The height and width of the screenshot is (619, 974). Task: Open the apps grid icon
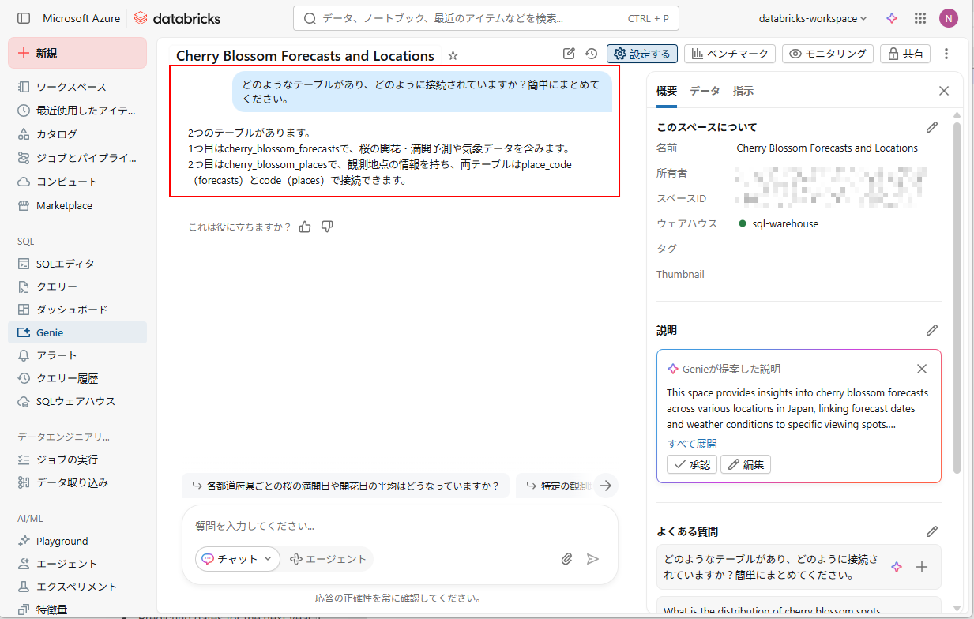[919, 18]
